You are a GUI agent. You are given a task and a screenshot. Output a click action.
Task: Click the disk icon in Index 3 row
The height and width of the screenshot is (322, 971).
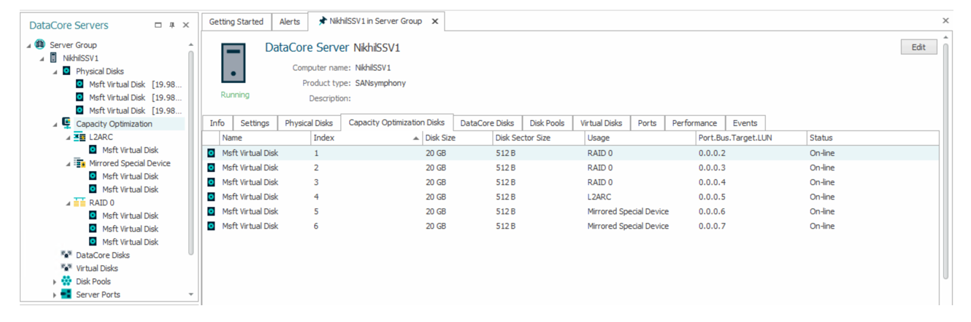click(211, 182)
